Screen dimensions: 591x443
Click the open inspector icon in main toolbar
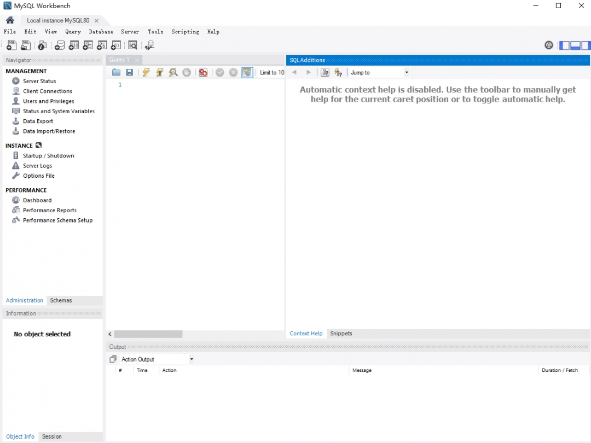point(42,45)
